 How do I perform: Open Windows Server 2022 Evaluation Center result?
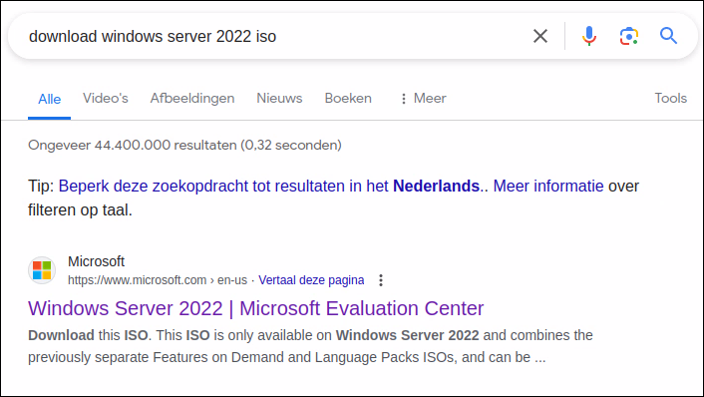(256, 308)
